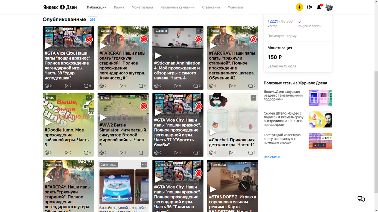
Task: Open the Сергей Штепс article link
Action: (284, 119)
